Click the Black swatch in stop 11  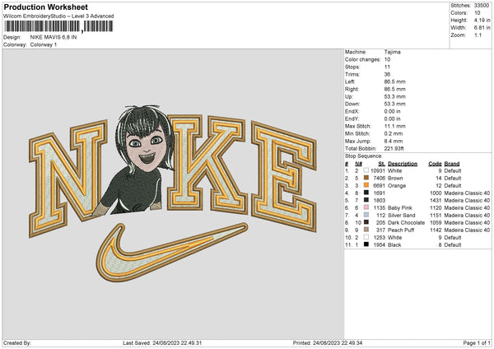366,245
